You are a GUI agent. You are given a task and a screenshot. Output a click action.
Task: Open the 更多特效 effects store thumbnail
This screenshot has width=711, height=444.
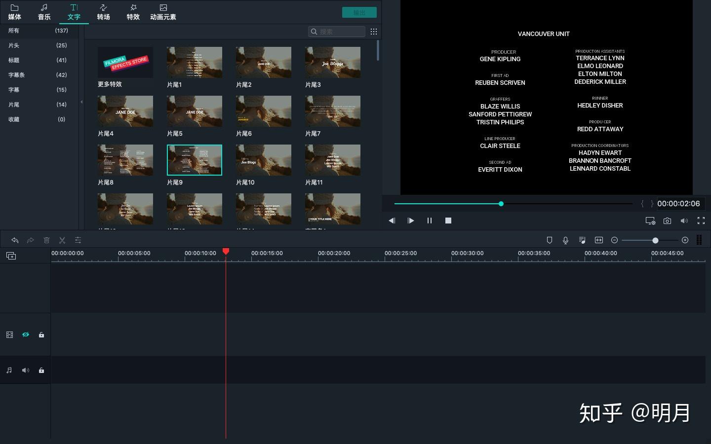coord(125,62)
